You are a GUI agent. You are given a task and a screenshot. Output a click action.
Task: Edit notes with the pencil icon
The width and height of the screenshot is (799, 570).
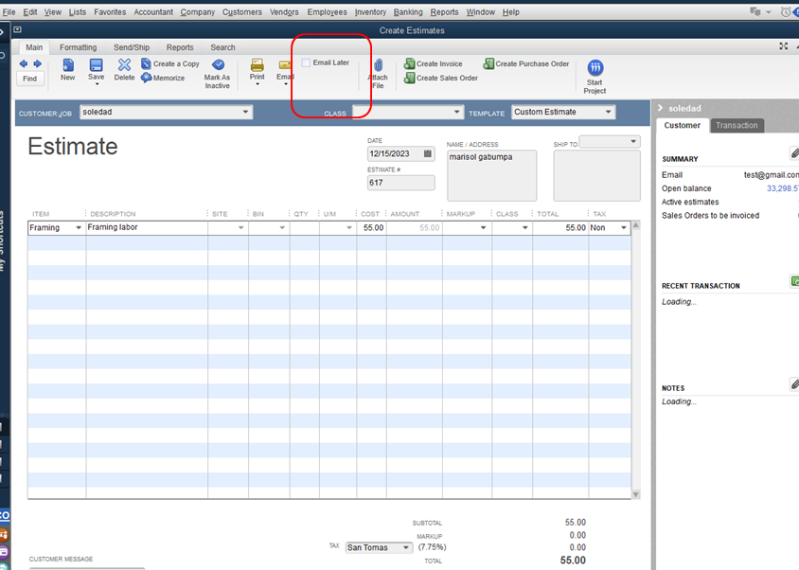[x=795, y=383]
